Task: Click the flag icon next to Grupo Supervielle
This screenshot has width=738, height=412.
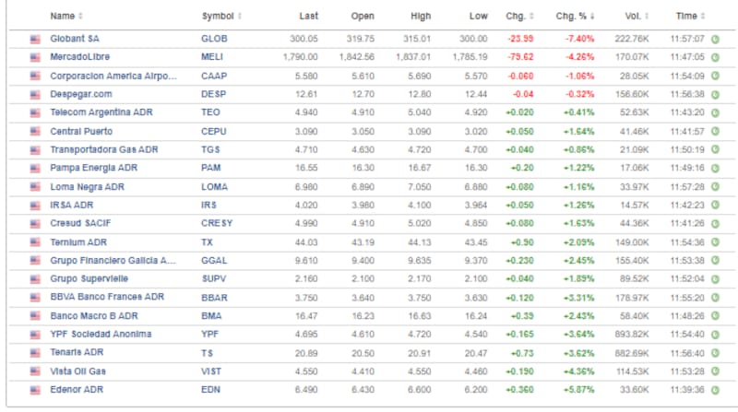Action: tap(36, 278)
